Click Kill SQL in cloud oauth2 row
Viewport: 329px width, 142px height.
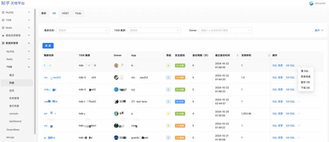(x=290, y=78)
